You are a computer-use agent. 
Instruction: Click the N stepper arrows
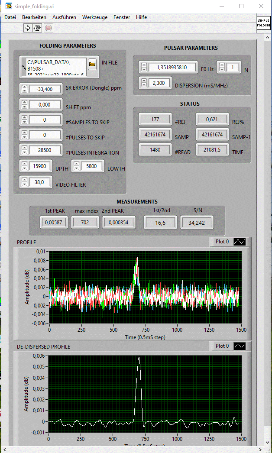[x=222, y=67]
